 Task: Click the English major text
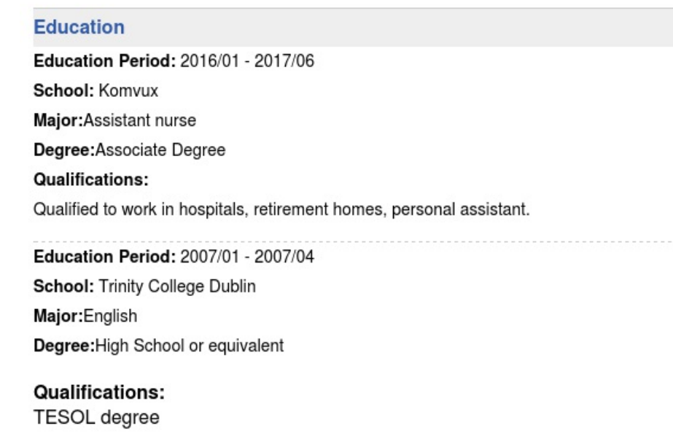point(110,316)
